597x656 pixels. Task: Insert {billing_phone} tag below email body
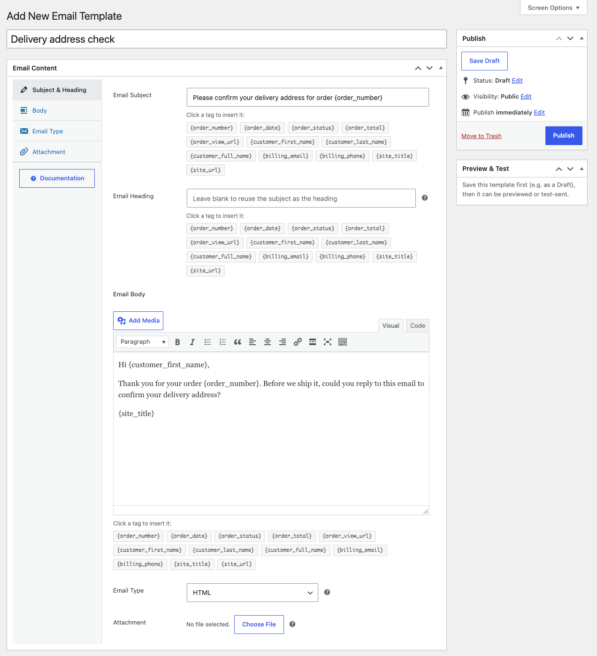click(x=140, y=564)
